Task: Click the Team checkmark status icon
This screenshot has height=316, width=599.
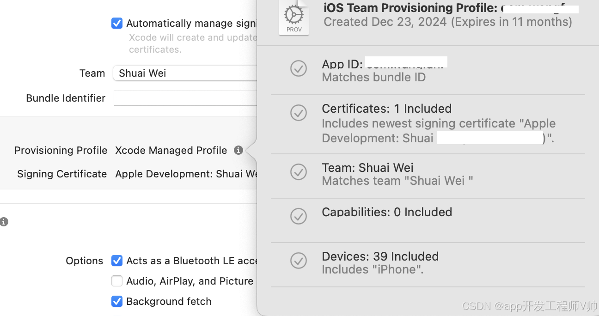Action: pos(299,172)
